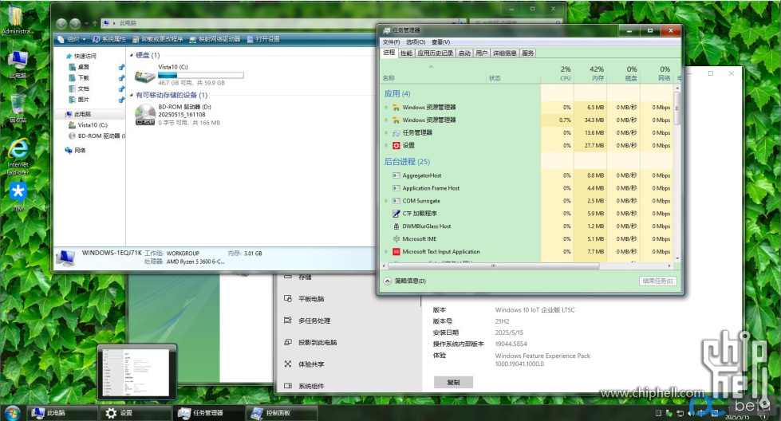Switch to the 详细信息 tab

(x=504, y=53)
